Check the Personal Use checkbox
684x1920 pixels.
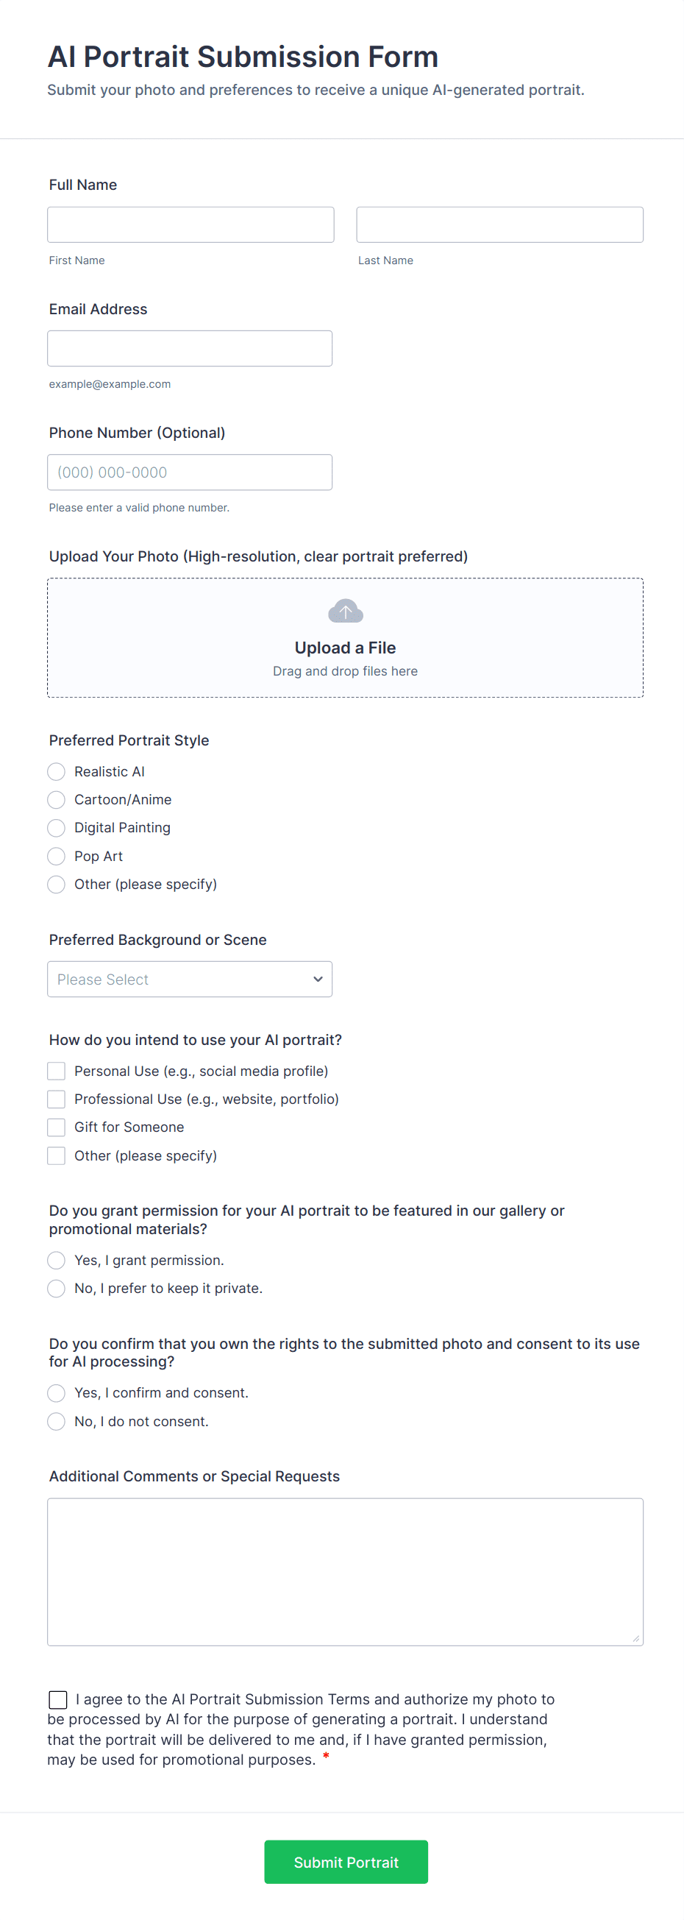tap(57, 1071)
